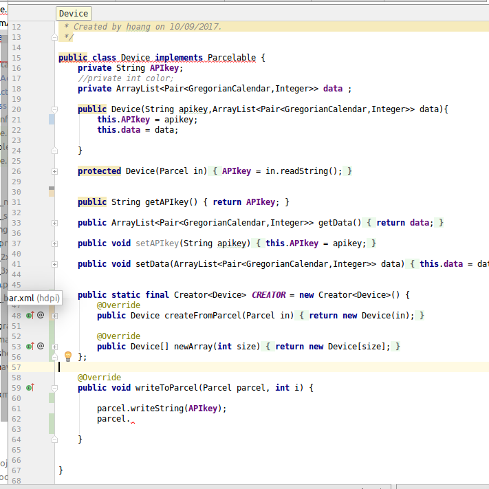Click the CREATOR field name

coord(268,295)
